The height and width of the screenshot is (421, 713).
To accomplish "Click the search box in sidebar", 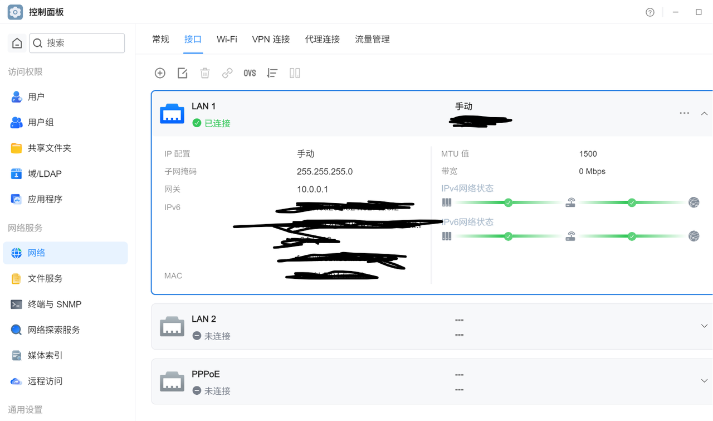I will point(77,43).
